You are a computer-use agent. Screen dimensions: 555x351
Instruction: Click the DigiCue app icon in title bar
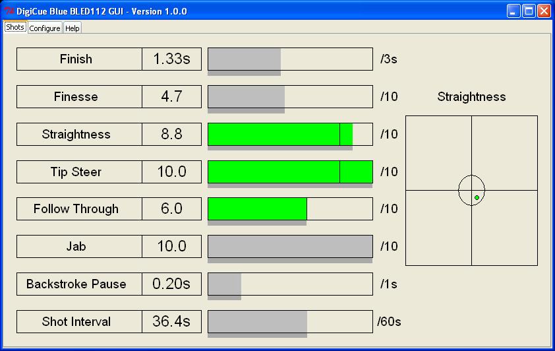[x=9, y=11]
